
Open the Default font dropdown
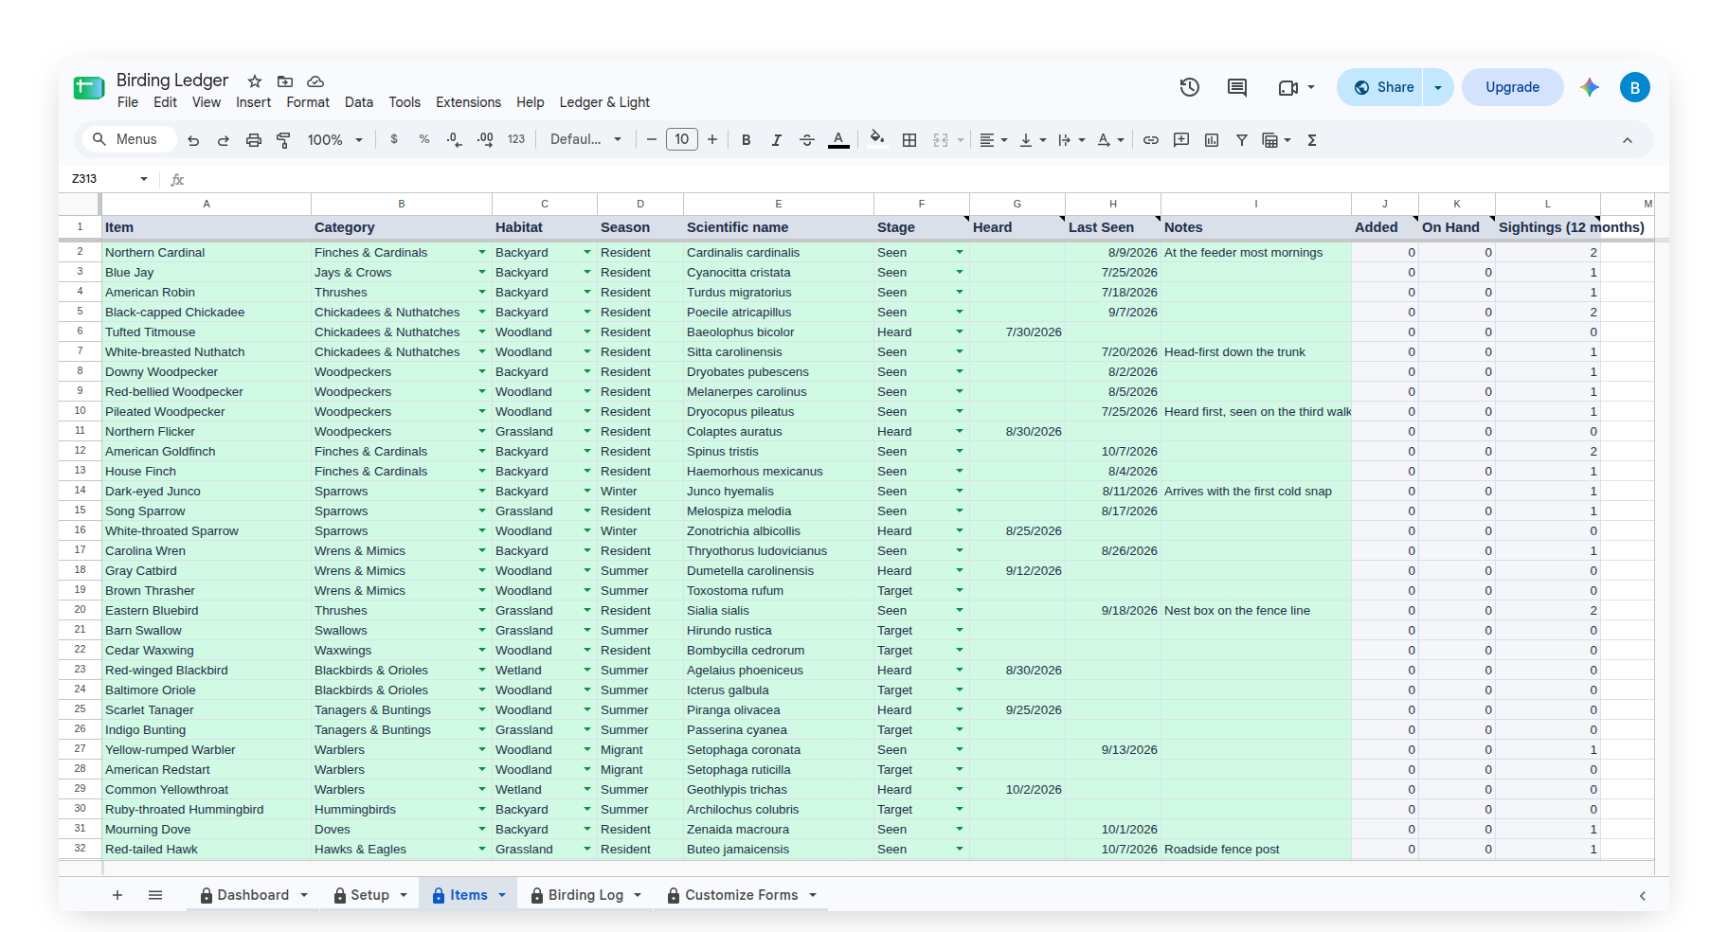[x=585, y=139]
